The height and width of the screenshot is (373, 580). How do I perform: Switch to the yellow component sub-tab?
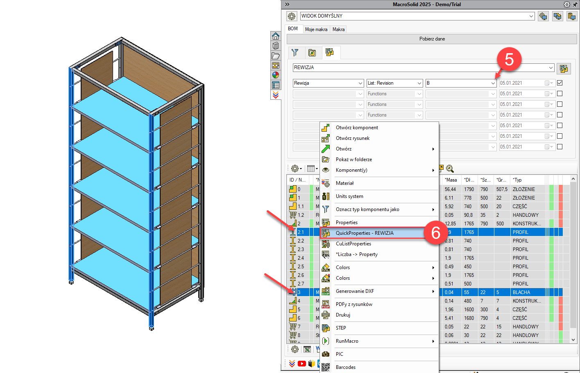point(312,52)
